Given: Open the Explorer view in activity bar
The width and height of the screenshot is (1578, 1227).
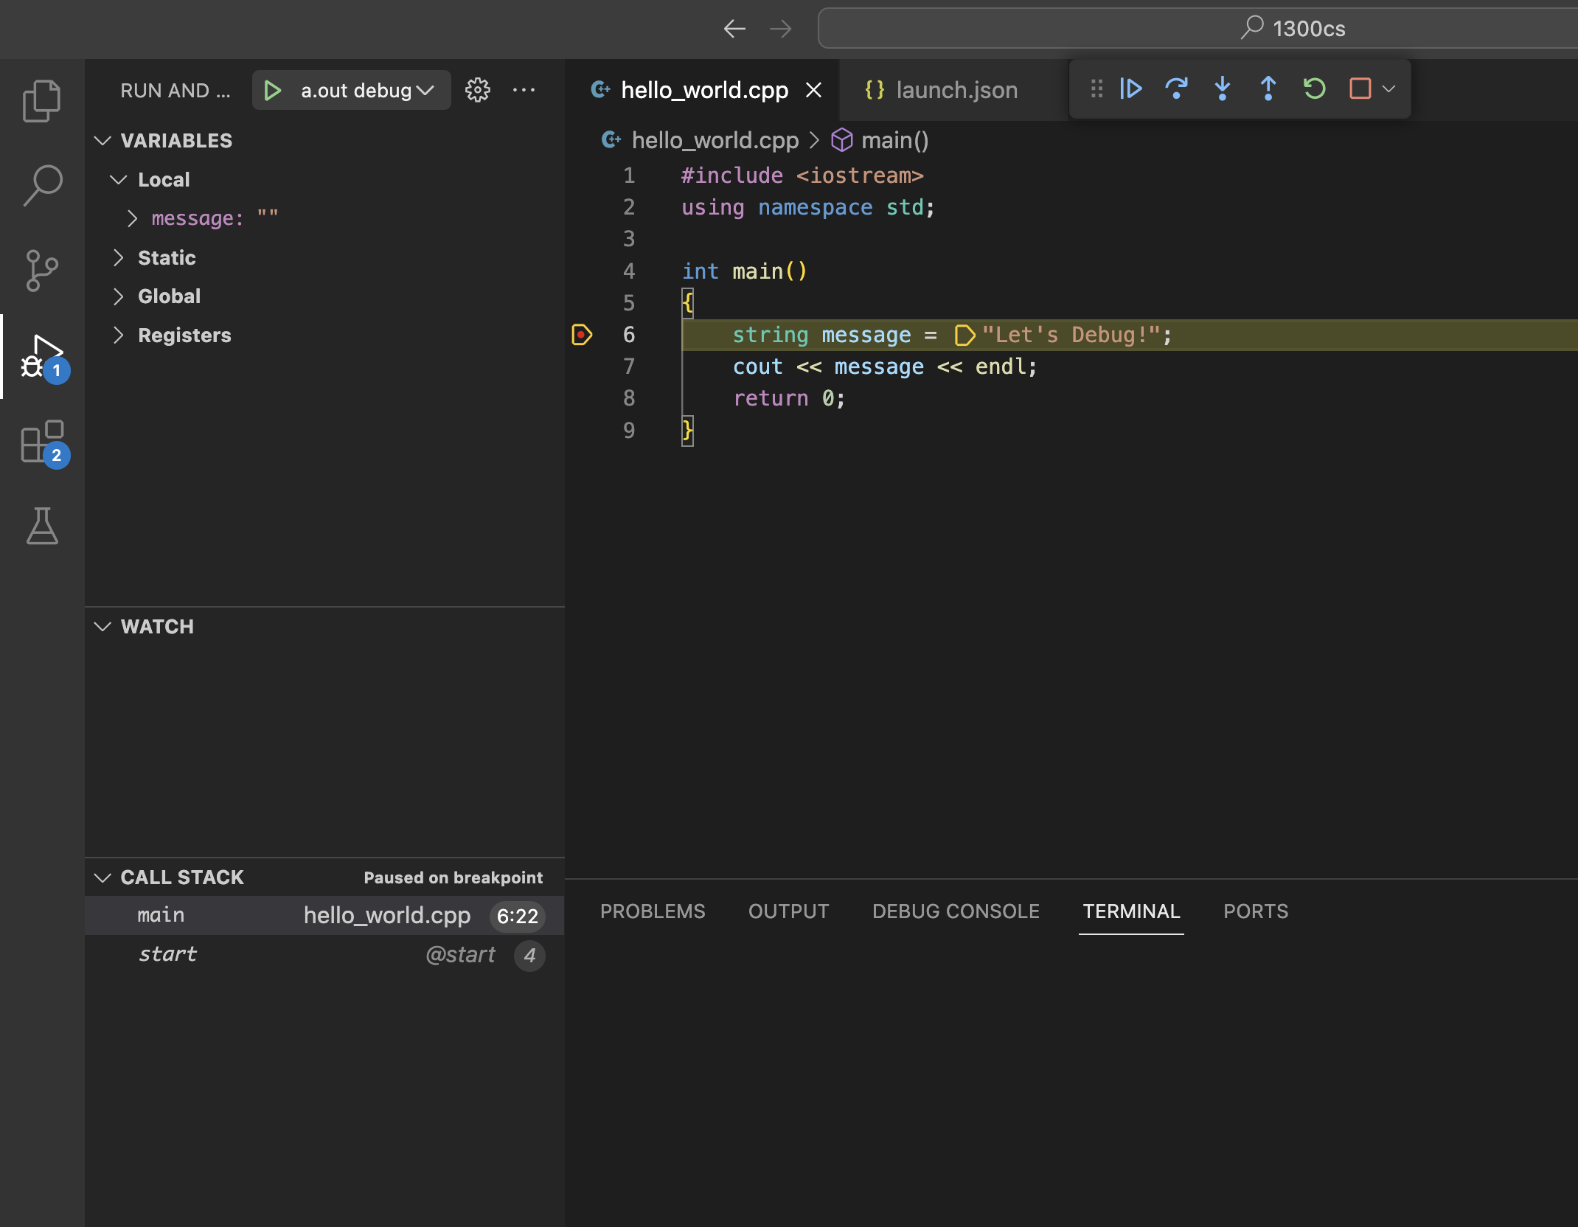Looking at the screenshot, I should 42,101.
